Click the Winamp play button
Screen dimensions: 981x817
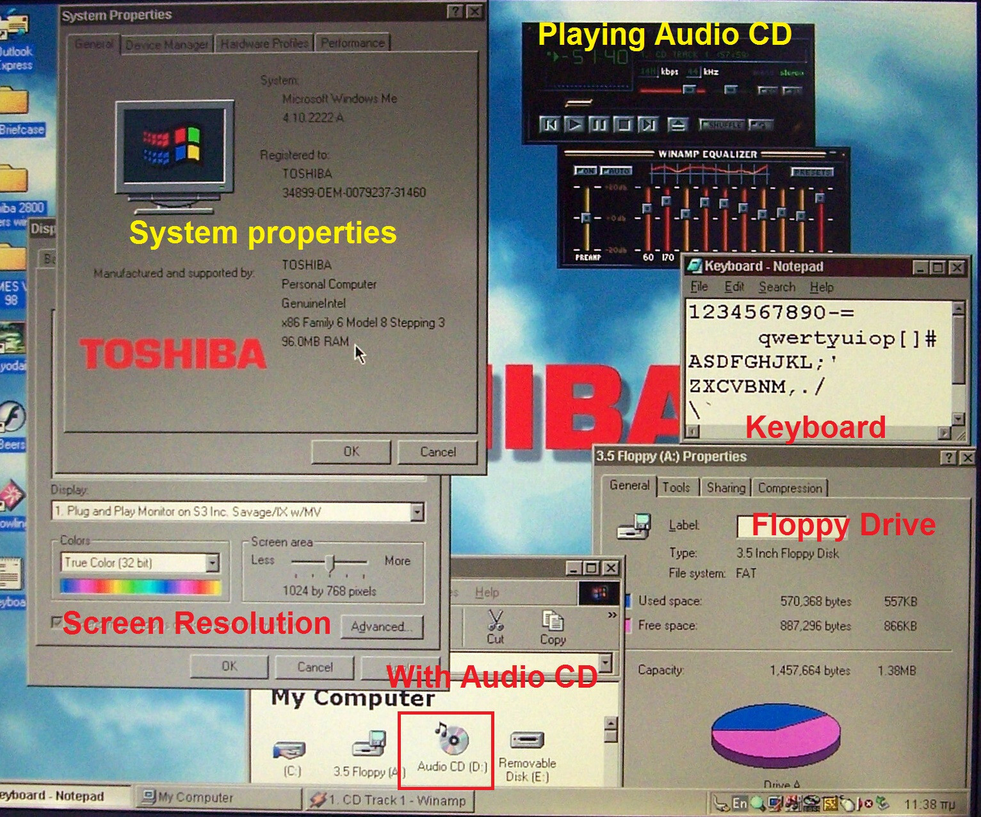(x=575, y=124)
